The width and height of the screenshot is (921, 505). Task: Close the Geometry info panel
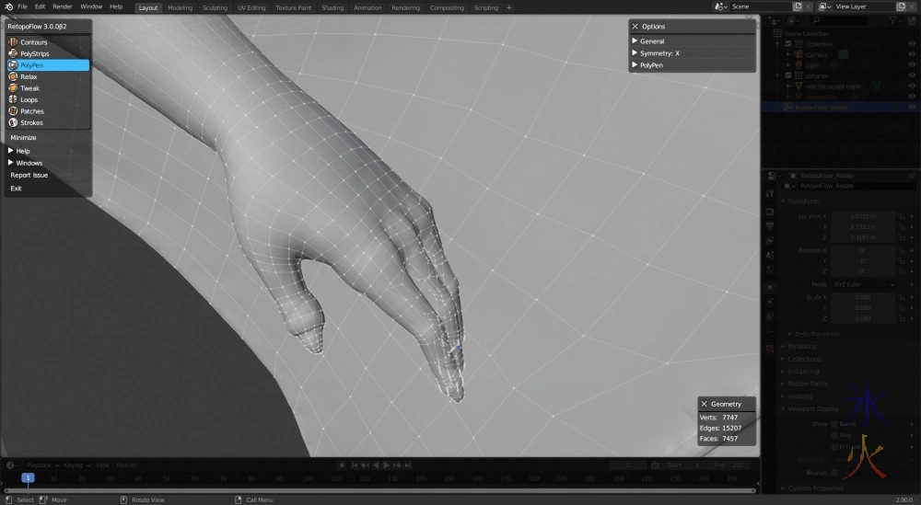click(x=704, y=404)
